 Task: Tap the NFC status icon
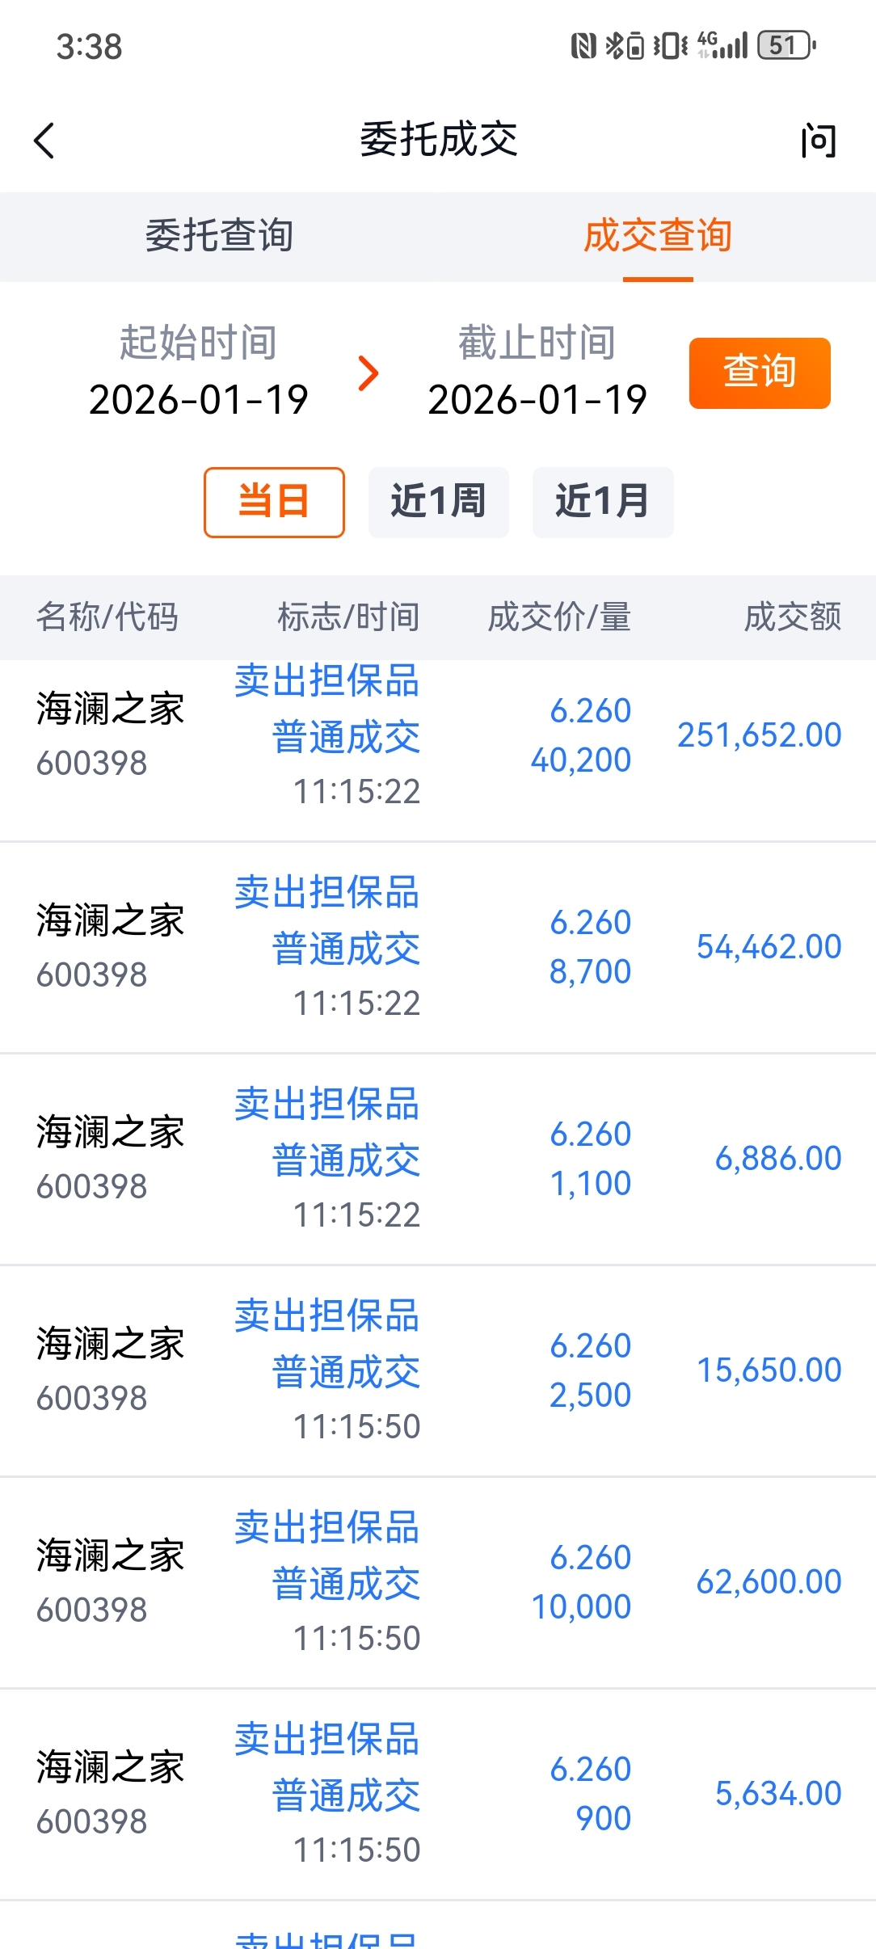coord(583,46)
